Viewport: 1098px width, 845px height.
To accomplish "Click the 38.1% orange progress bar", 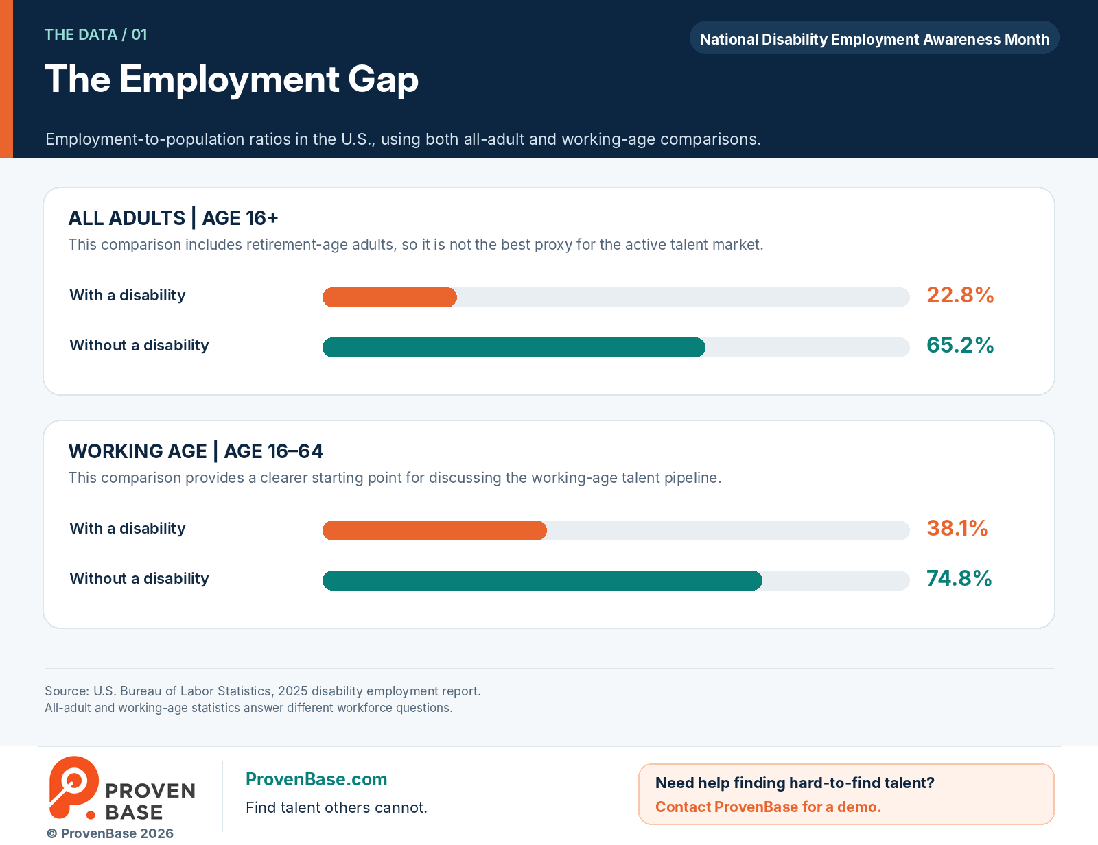I will (434, 530).
